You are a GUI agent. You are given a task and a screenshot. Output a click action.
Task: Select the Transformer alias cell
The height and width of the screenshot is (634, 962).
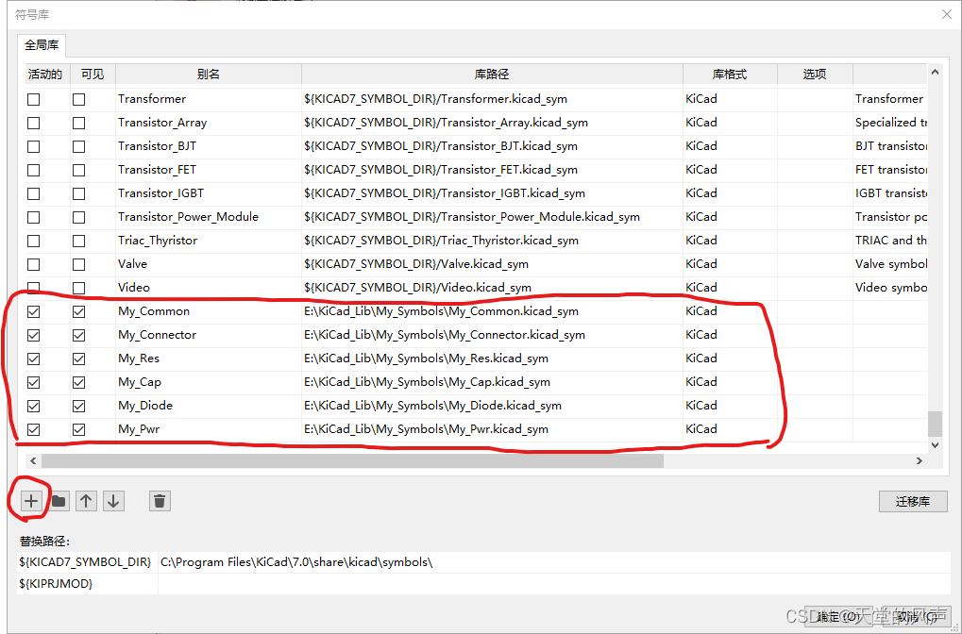pos(209,99)
